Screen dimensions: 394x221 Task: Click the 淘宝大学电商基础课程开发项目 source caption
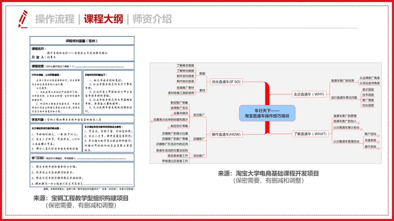[268, 173]
